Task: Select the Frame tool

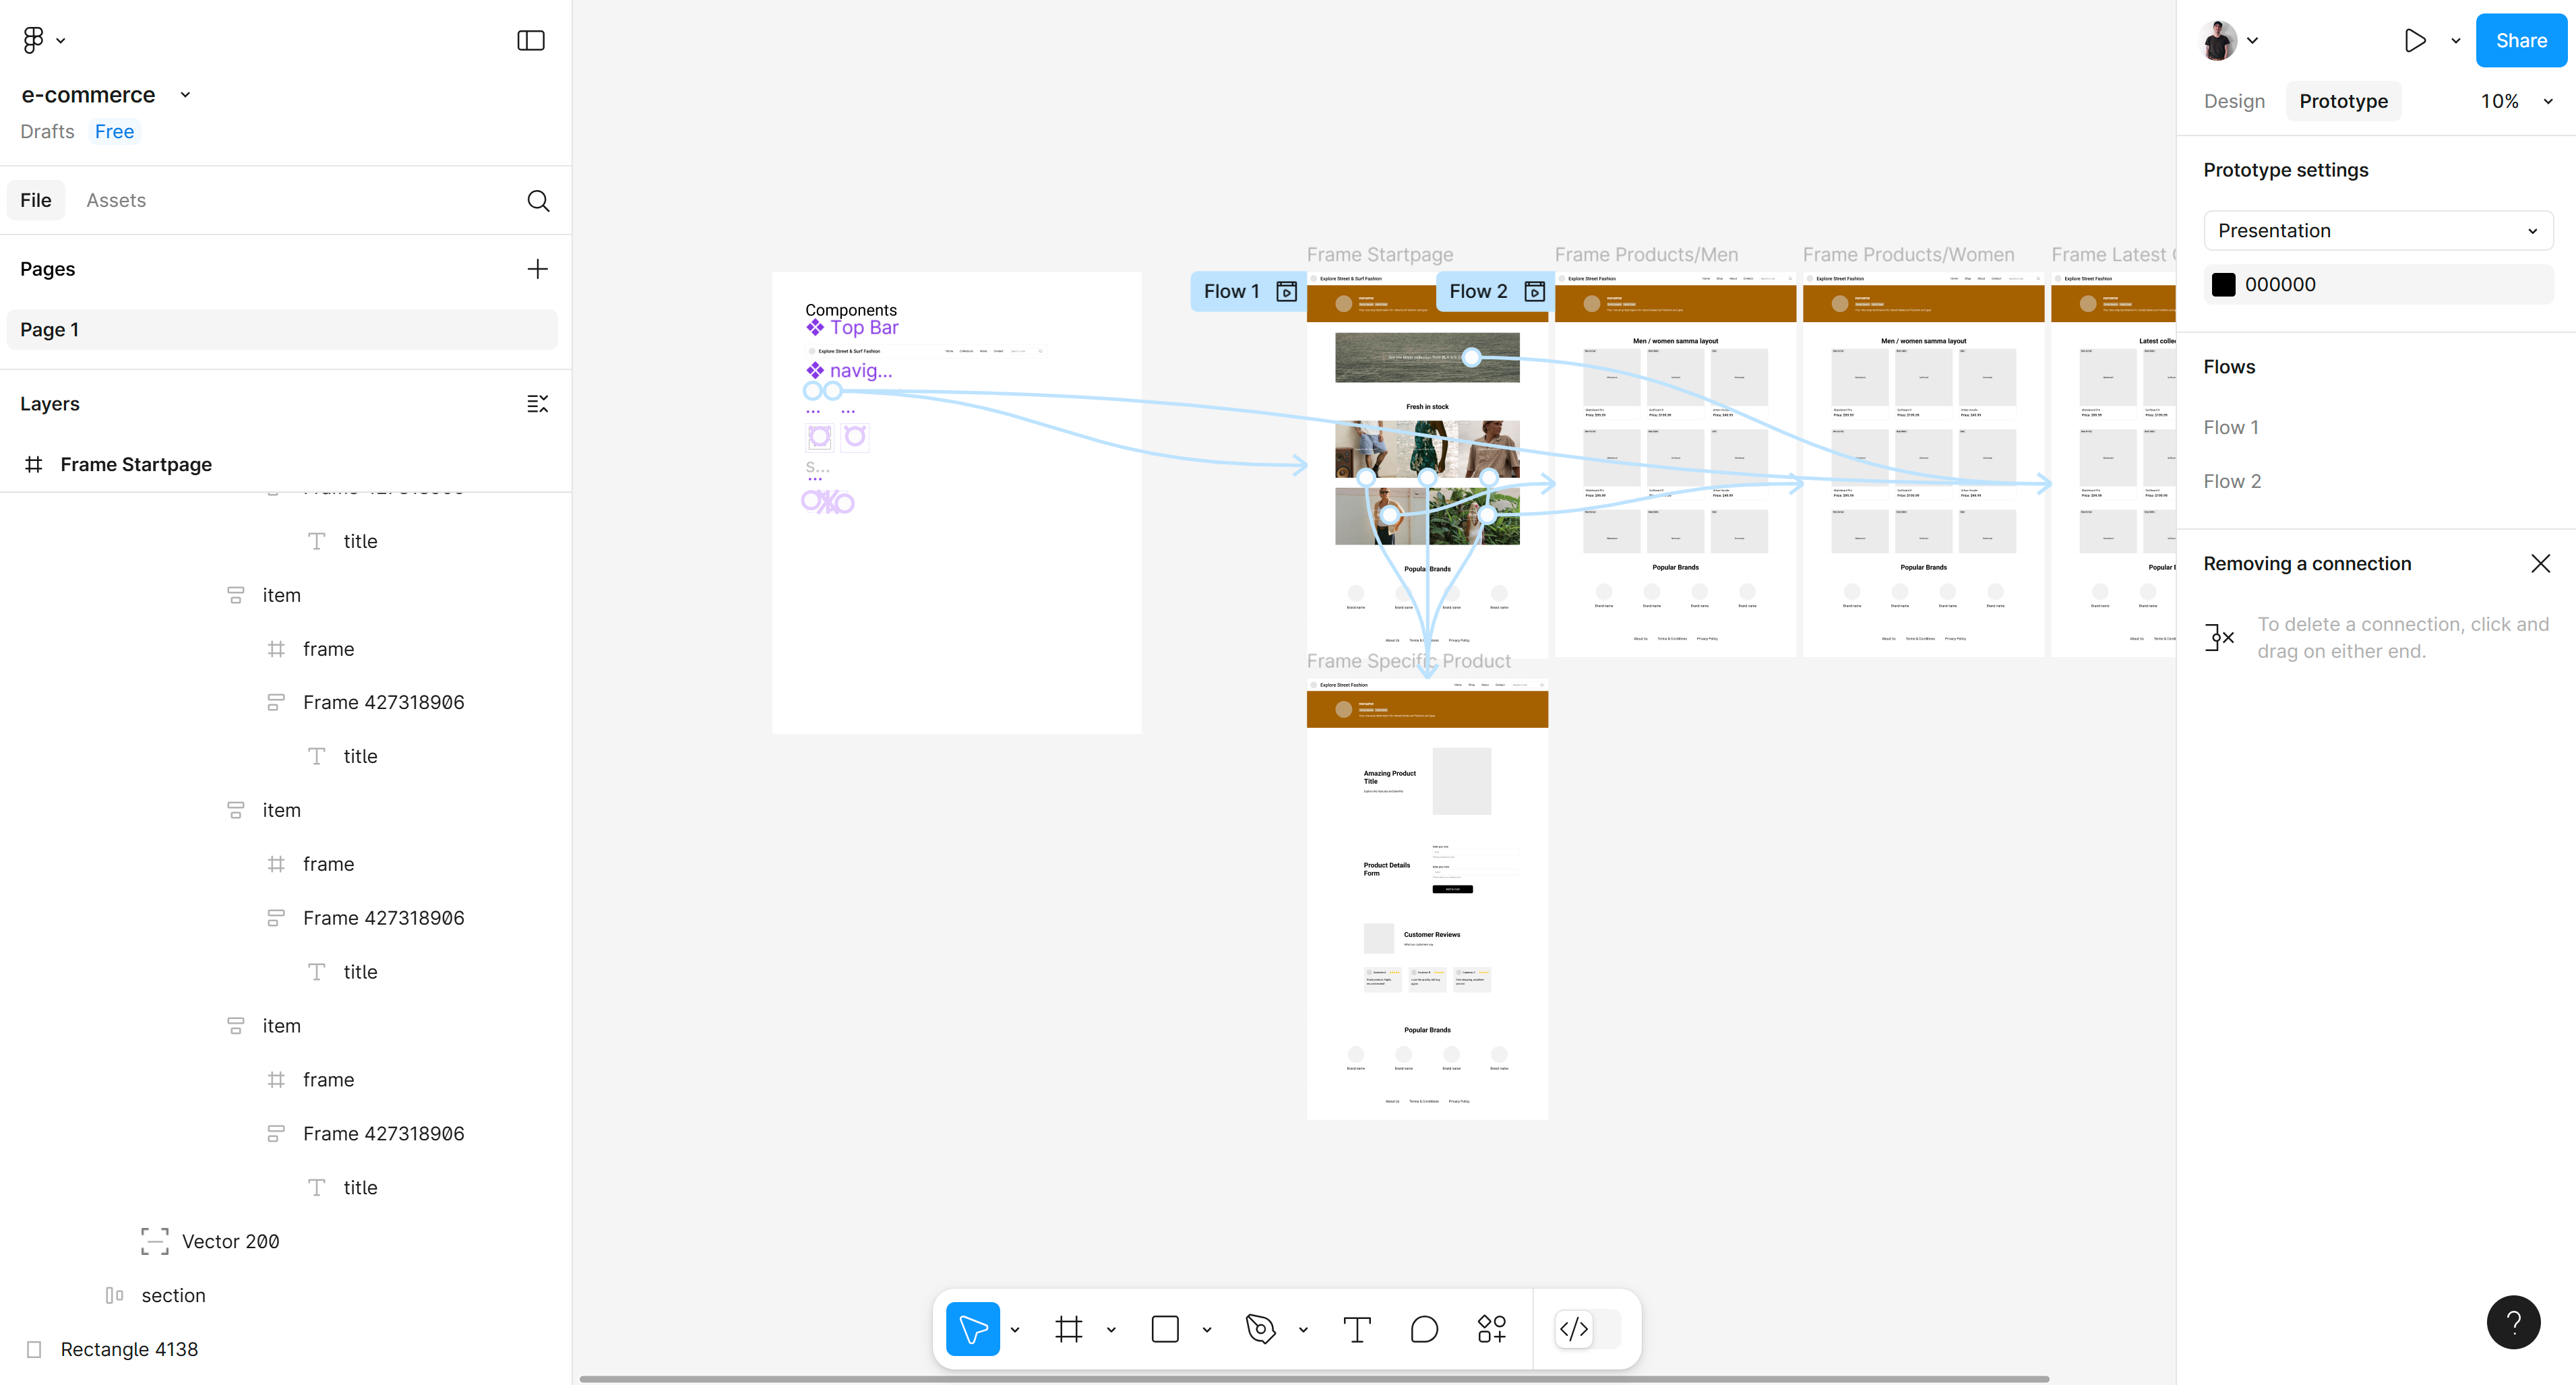Action: (1069, 1329)
